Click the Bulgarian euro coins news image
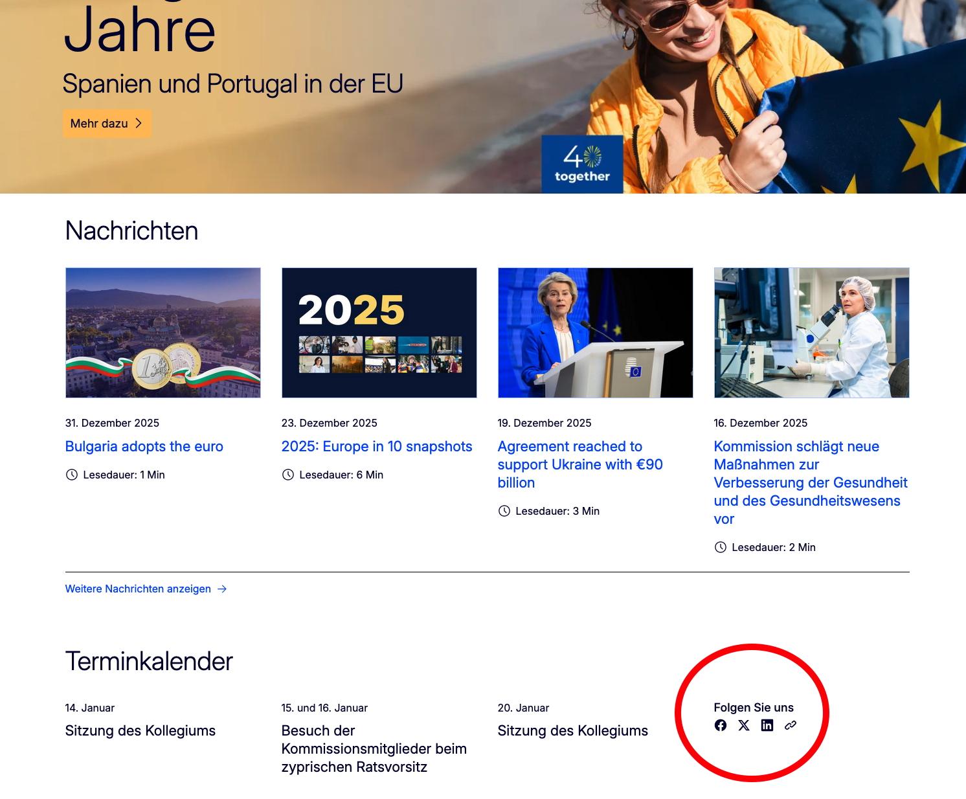Screen dimensions: 966x799 tap(163, 333)
